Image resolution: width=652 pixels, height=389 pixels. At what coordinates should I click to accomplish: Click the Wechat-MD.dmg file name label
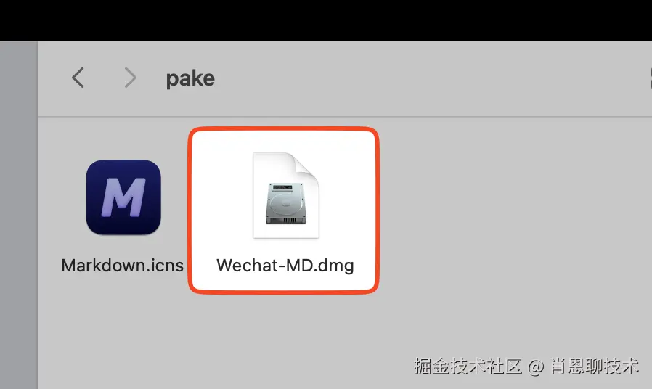coord(285,266)
